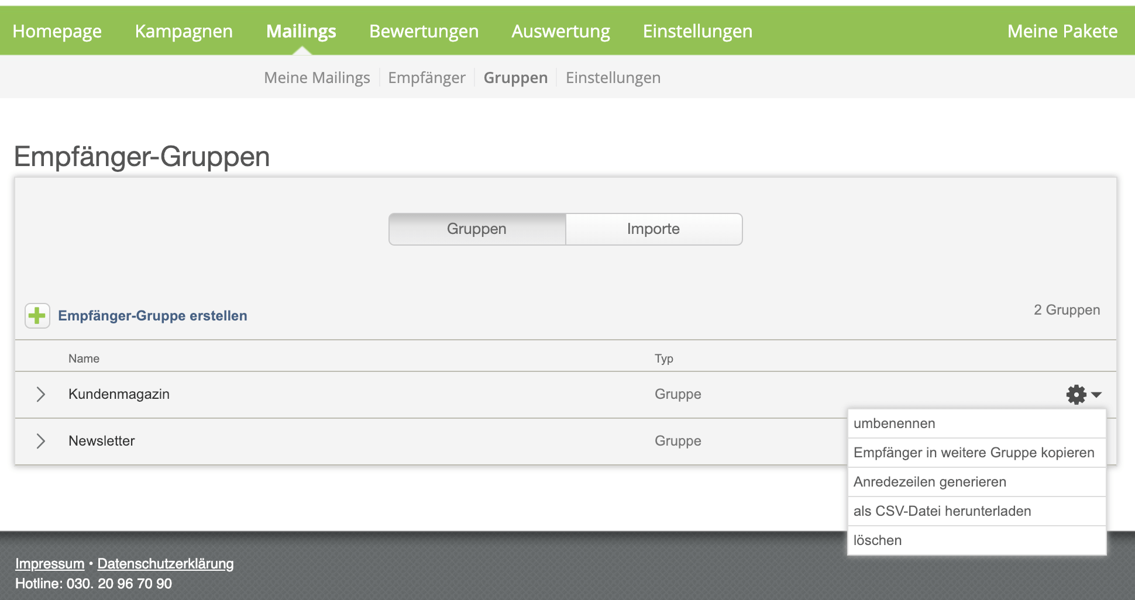Switch to the Importe tab
The image size is (1135, 600).
point(654,229)
